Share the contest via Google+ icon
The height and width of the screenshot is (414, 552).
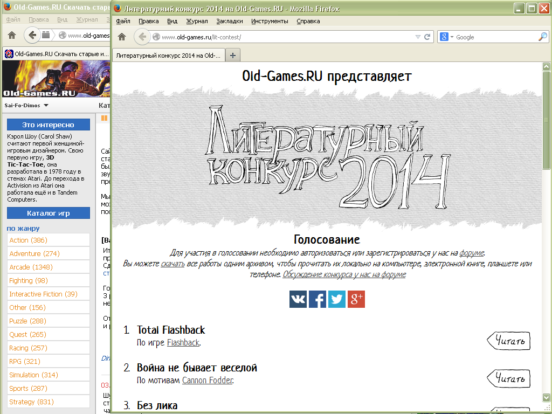coord(356,299)
